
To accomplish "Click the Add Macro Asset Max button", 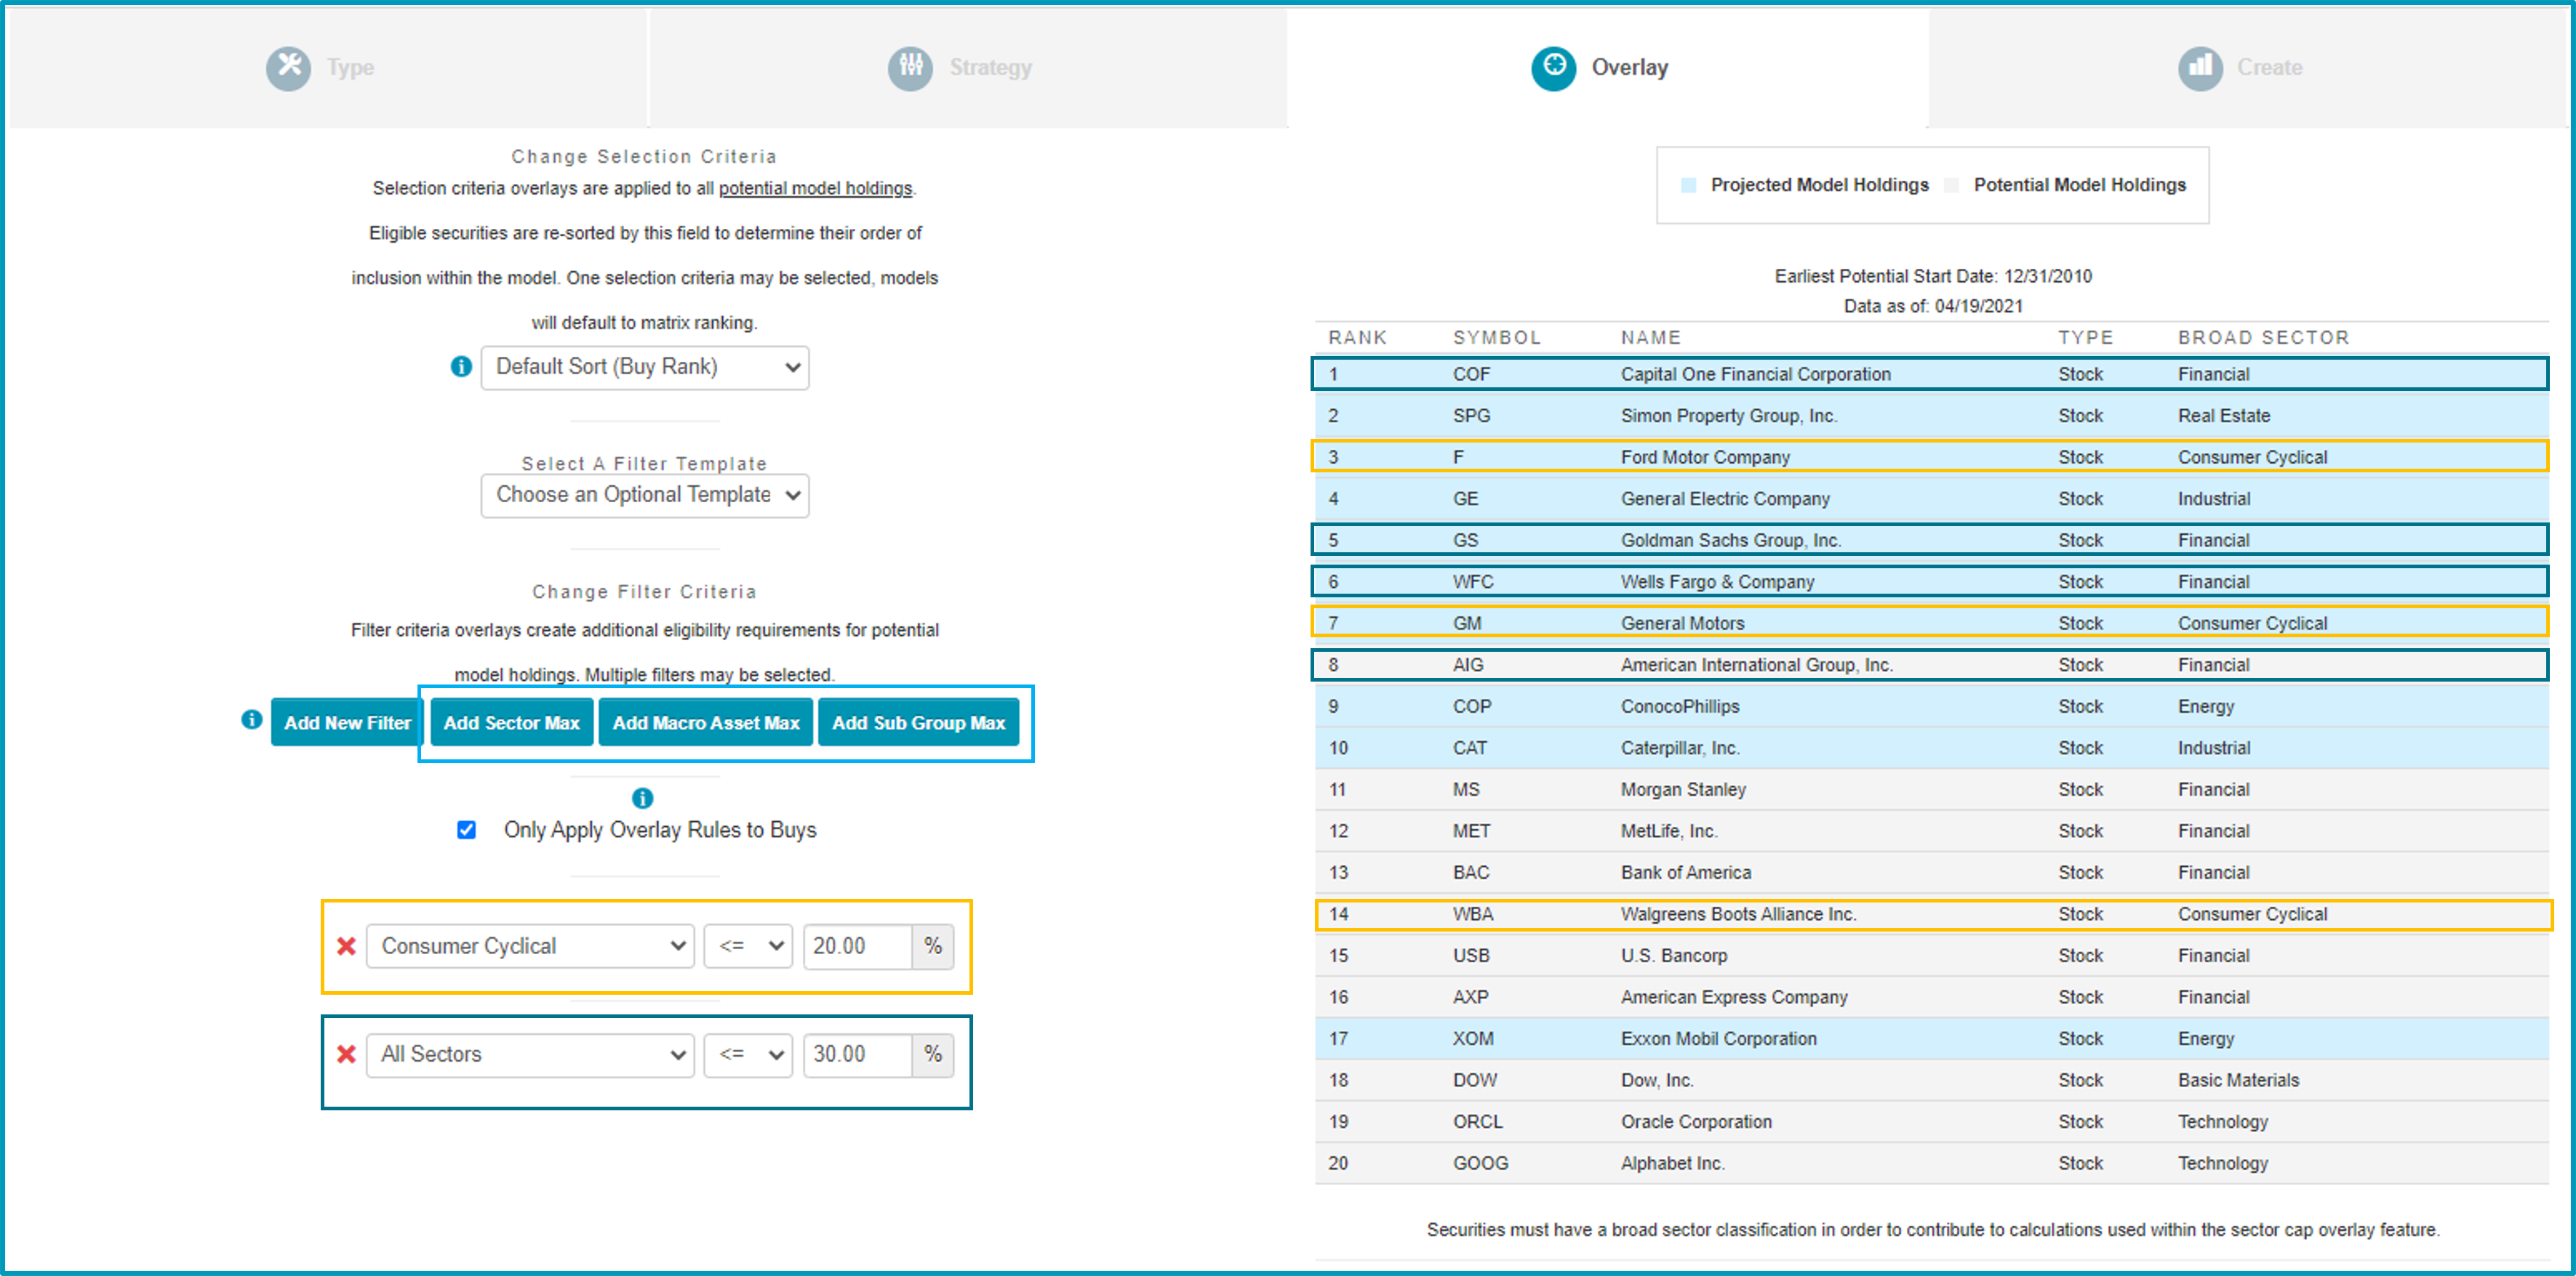I will (x=706, y=722).
